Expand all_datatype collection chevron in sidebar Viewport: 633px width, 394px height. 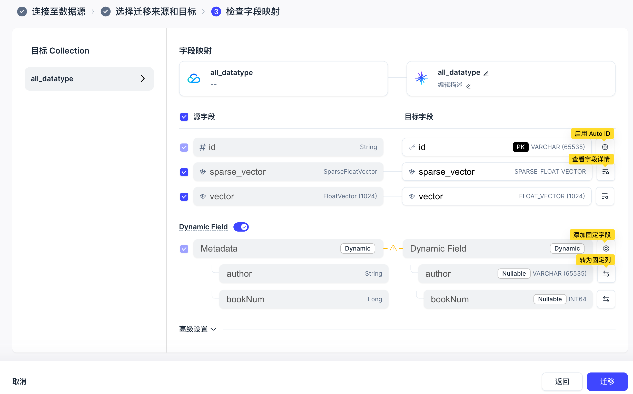click(x=143, y=78)
